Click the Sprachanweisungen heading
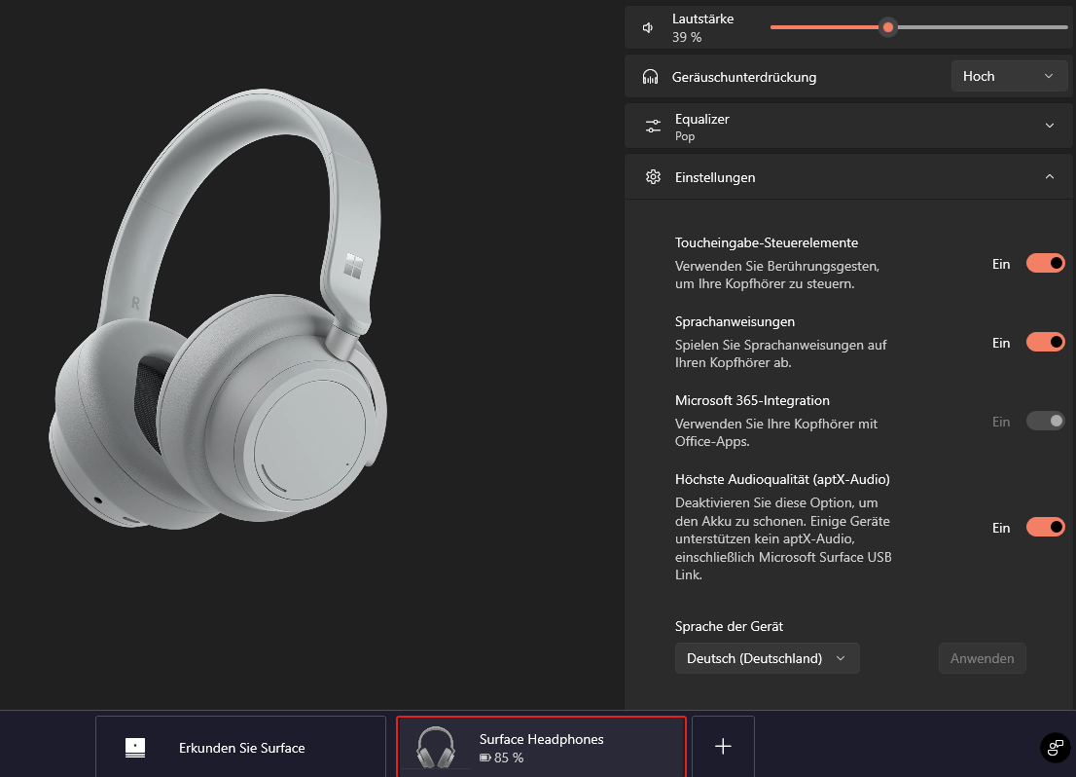The width and height of the screenshot is (1076, 777). 735,321
